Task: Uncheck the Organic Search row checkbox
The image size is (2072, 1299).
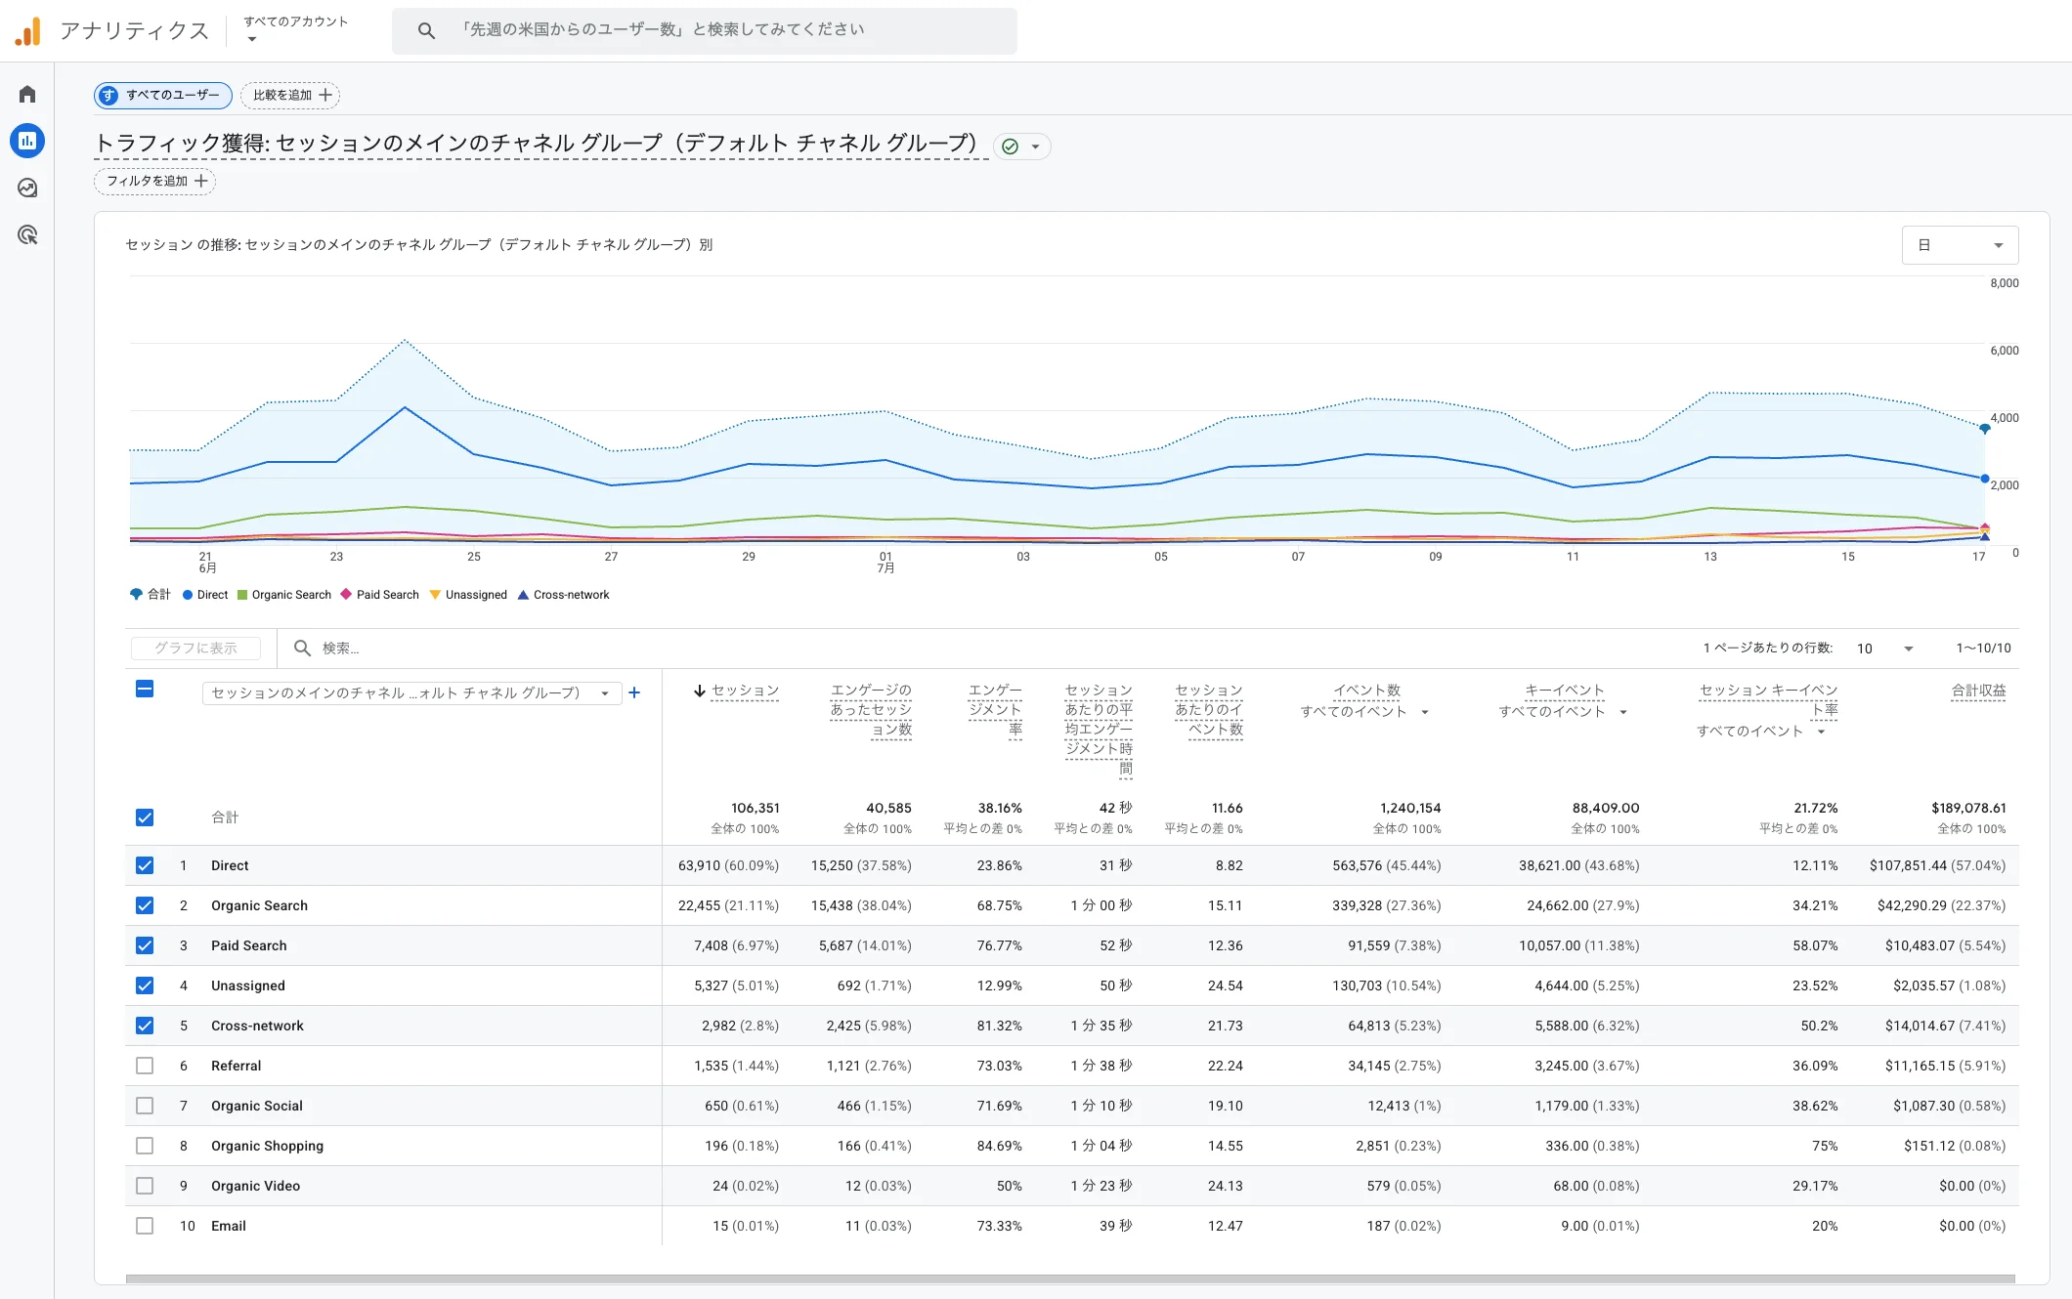Action: pyautogui.click(x=145, y=905)
